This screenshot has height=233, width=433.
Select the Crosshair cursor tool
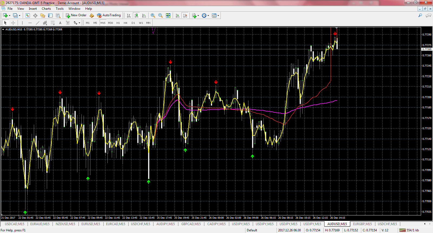[x=13, y=23]
